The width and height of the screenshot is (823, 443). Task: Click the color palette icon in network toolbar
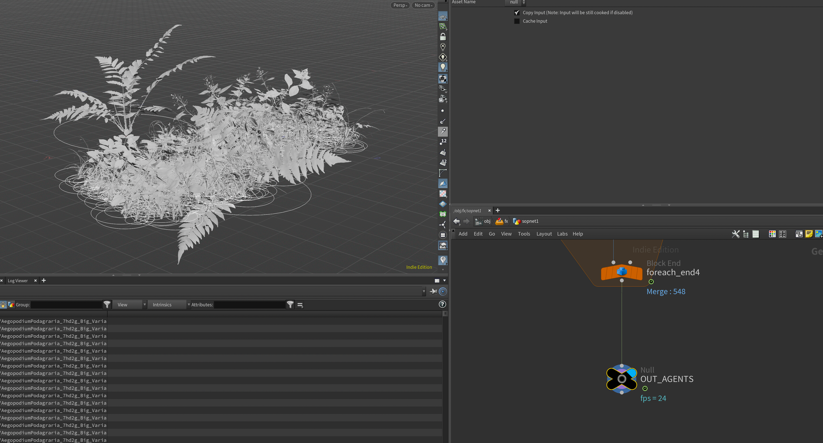click(x=772, y=234)
